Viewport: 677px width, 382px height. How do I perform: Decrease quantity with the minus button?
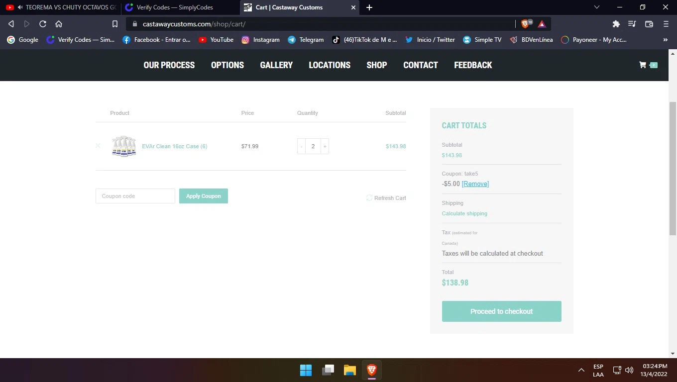click(301, 146)
